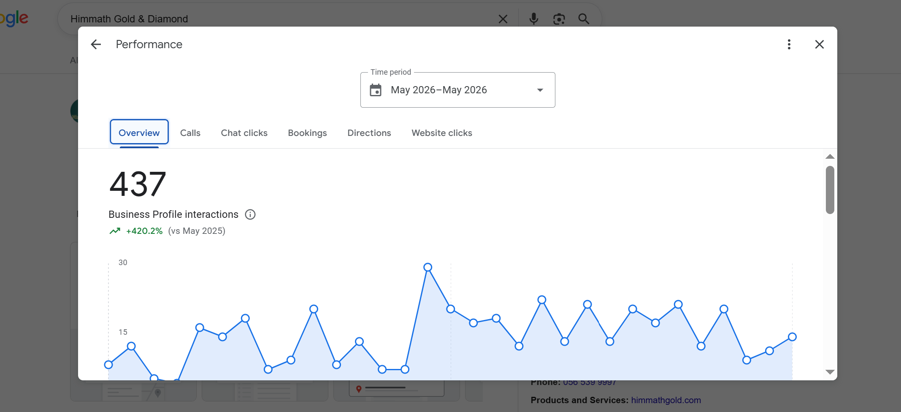This screenshot has width=901, height=412.
Task: Clear the Google search box text
Action: (x=503, y=19)
